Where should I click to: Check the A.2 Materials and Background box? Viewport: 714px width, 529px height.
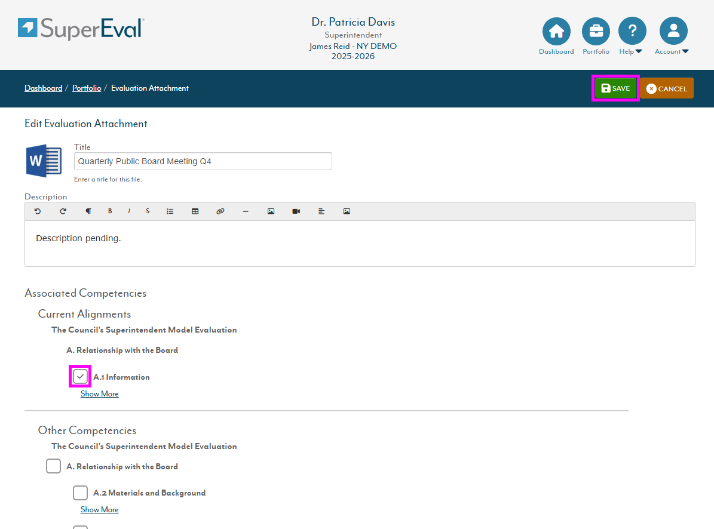81,493
